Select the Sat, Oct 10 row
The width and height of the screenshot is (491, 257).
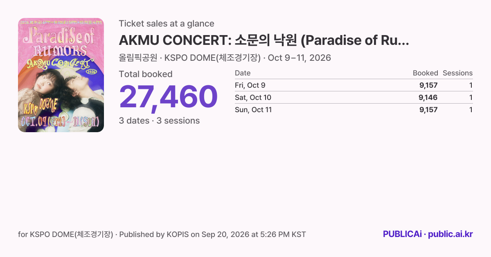click(x=354, y=97)
